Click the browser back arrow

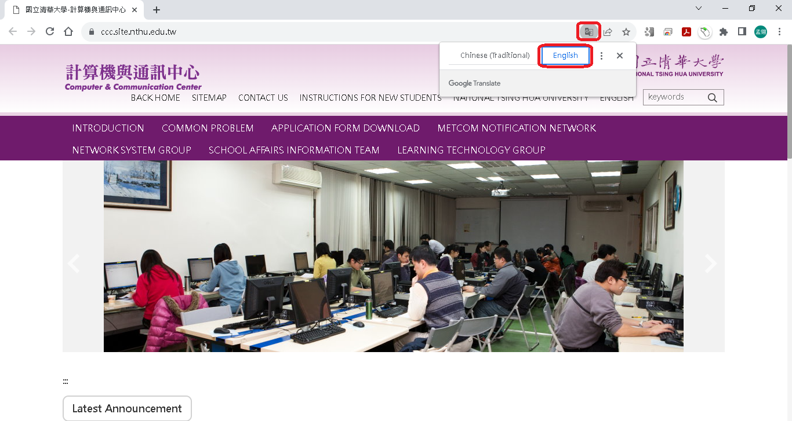(x=13, y=32)
